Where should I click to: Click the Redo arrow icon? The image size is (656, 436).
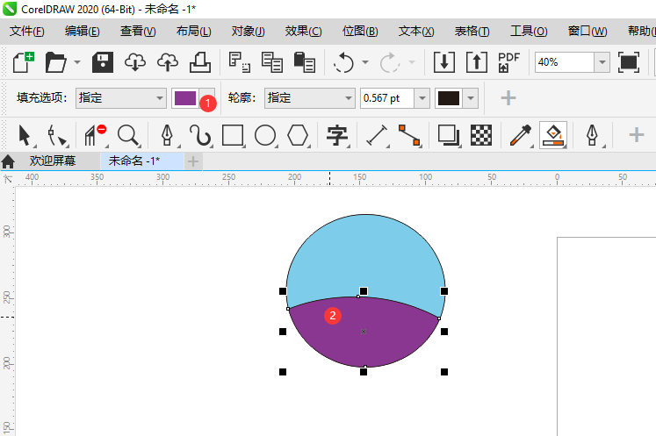tap(390, 62)
